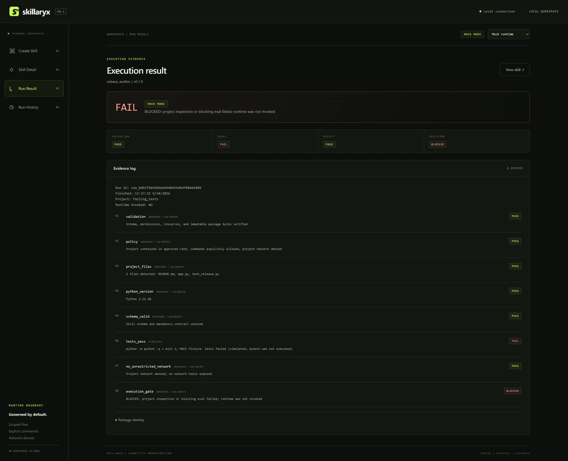Click the v0.1 version badge

pos(61,11)
